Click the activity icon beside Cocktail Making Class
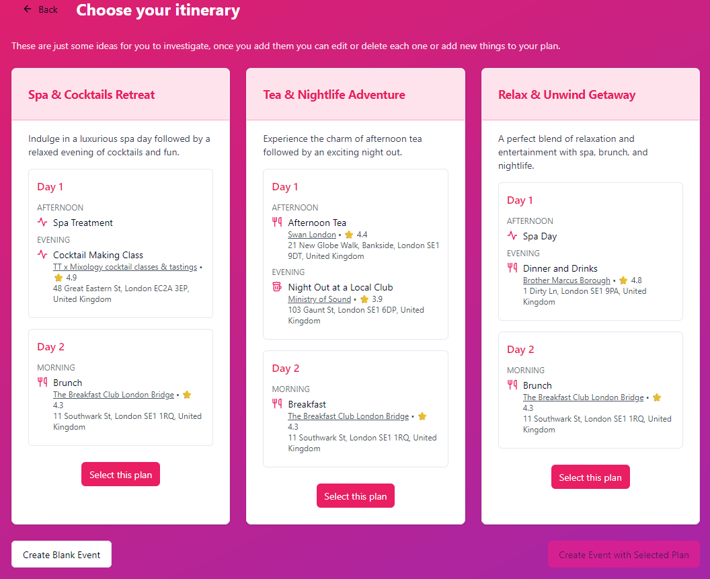This screenshot has height=579, width=710. (42, 254)
